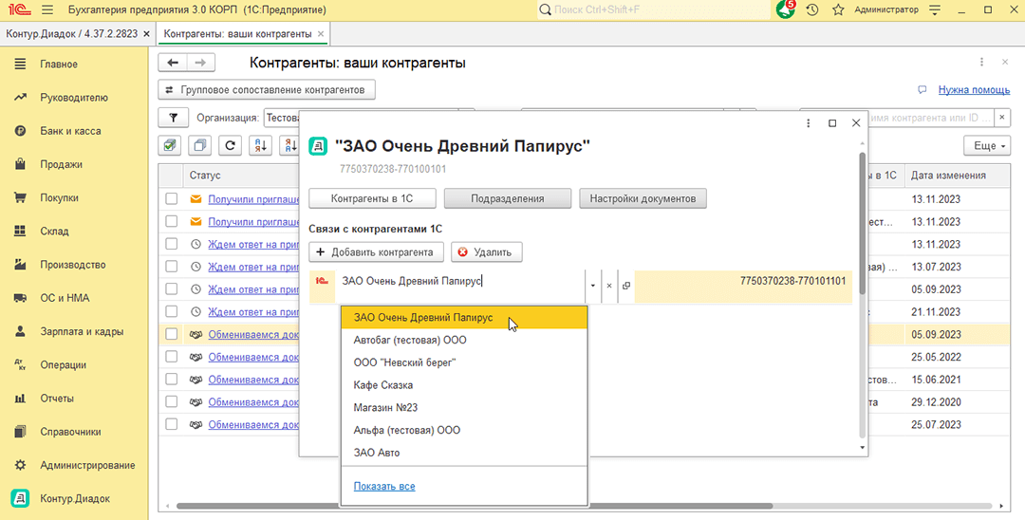
Task: Click the Справочники books icon
Action: point(20,431)
